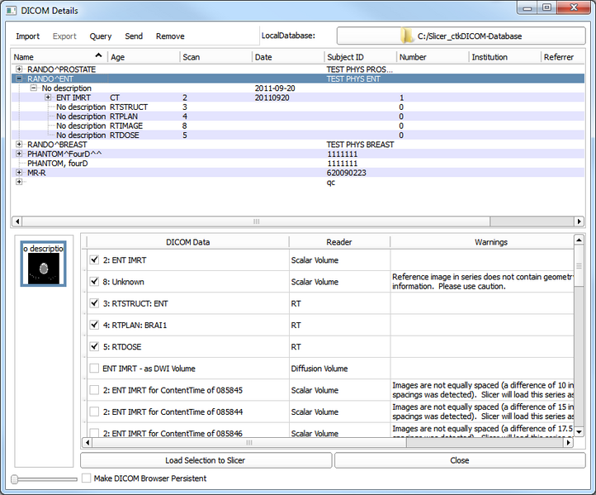Click the thumbnail size slider handle
This screenshot has height=495, width=596.
[x=15, y=479]
